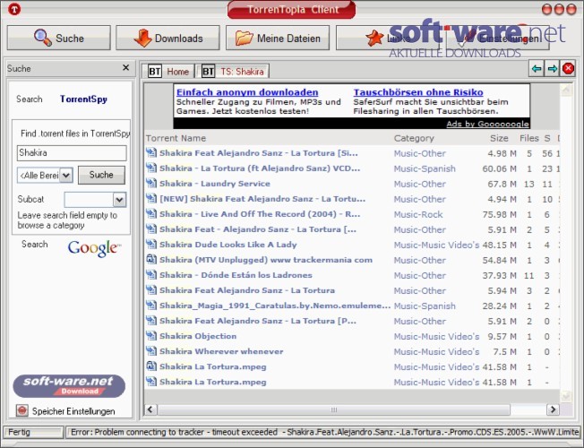Click file icon beside Shakira (MTV Unplugged)
Screen dimensions: 584x448
point(150,260)
